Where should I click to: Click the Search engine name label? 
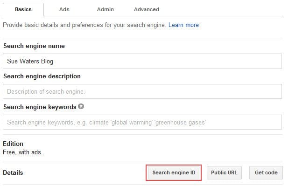34,46
